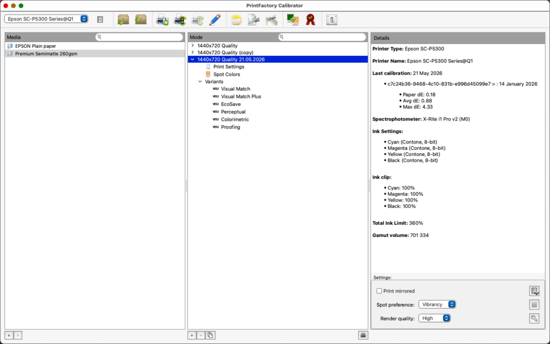Open the Render quality High dropdown
Screen dimensions: 550x344
point(434,318)
